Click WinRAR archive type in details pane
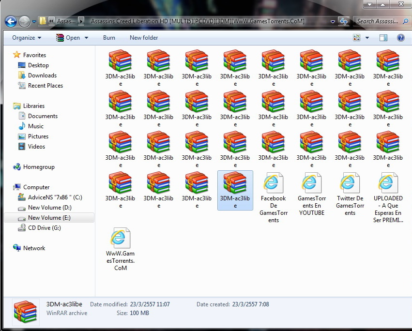Screen dimensions: 412x331 point(67,313)
